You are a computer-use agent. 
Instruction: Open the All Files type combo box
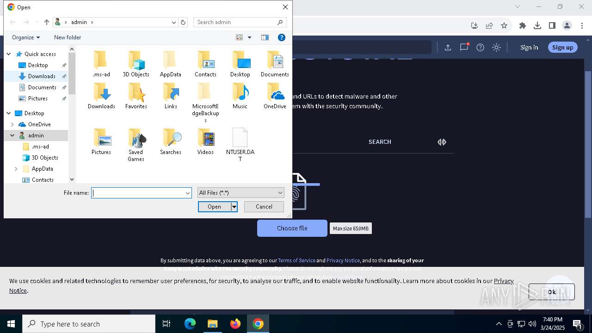coord(241,193)
